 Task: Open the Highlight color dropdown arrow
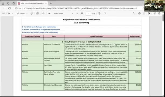click(x=12, y=13)
